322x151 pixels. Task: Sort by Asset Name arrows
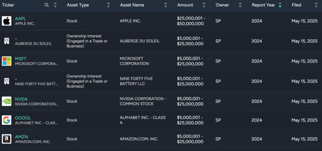coord(165,5)
